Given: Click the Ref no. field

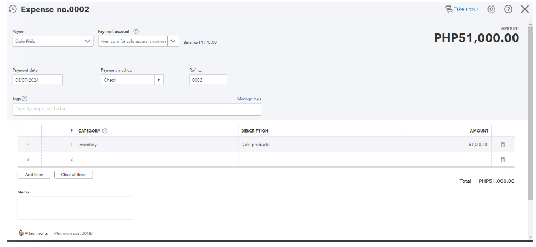Looking at the screenshot, I should [208, 80].
